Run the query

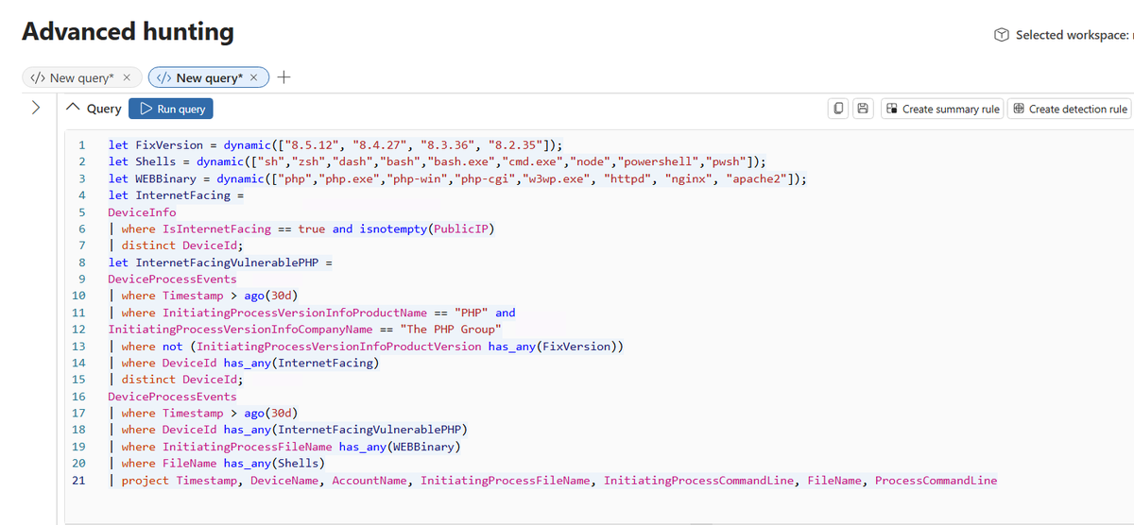click(171, 109)
